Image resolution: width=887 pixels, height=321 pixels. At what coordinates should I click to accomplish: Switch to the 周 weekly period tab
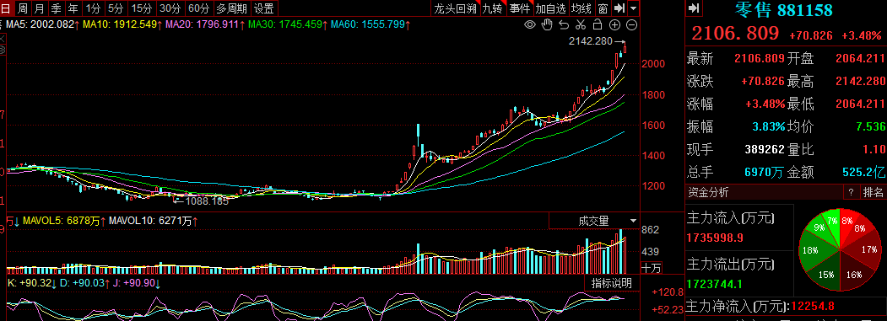point(22,8)
